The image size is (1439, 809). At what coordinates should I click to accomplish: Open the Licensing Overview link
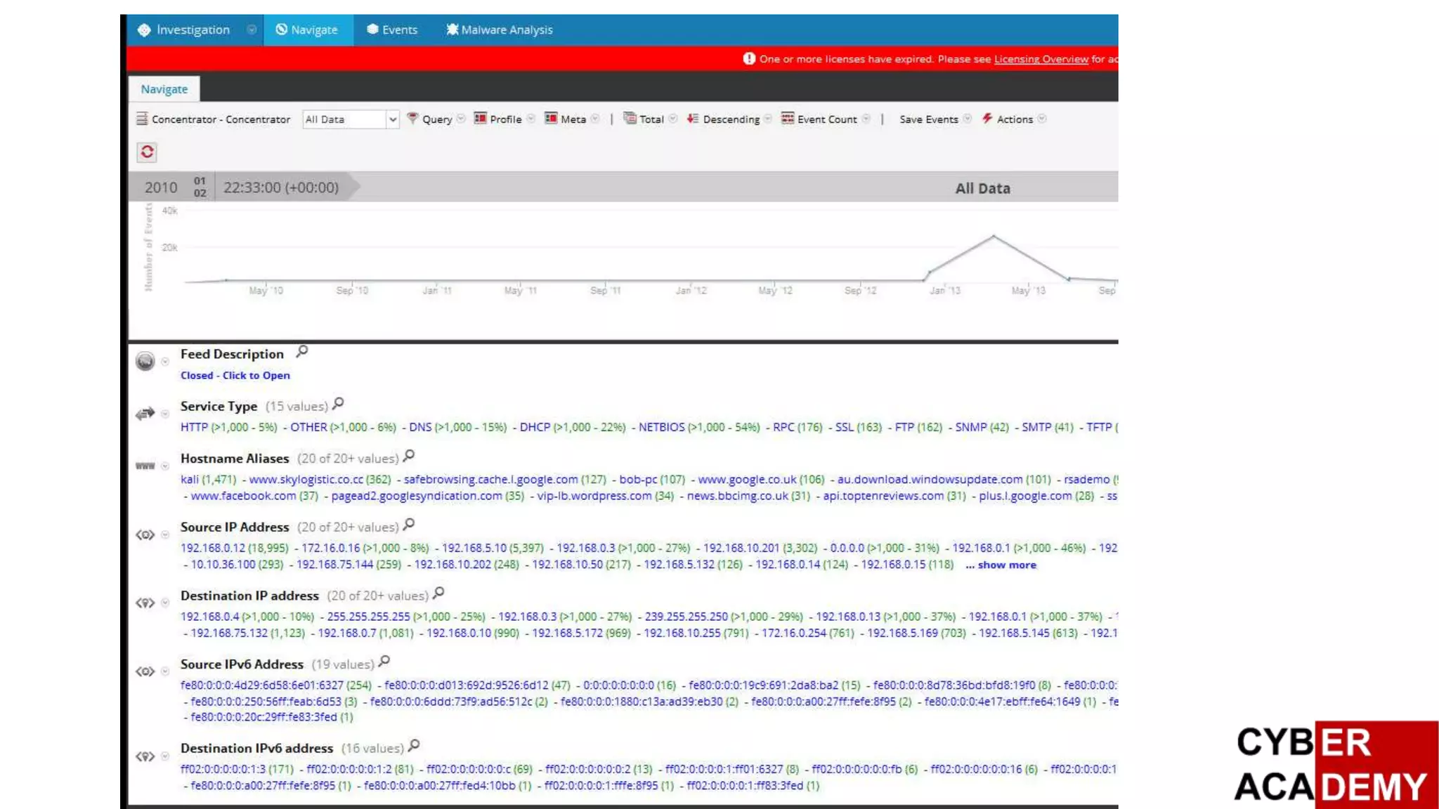pyautogui.click(x=1041, y=59)
